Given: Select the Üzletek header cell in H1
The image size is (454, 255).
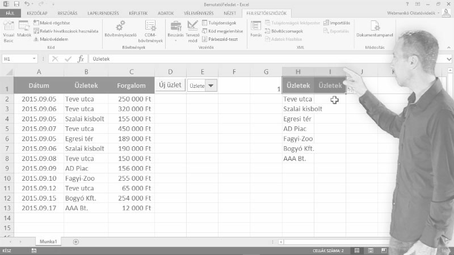Looking at the screenshot, I should tap(298, 86).
